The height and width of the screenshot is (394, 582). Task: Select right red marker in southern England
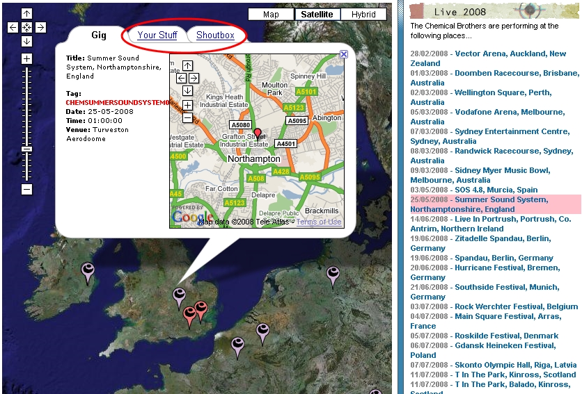pyautogui.click(x=200, y=311)
